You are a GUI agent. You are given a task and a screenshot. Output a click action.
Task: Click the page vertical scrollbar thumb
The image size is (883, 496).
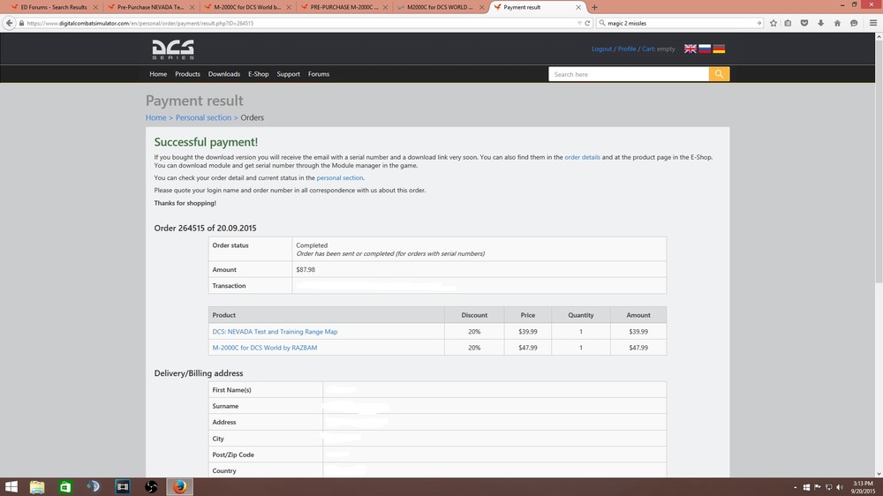pyautogui.click(x=879, y=163)
